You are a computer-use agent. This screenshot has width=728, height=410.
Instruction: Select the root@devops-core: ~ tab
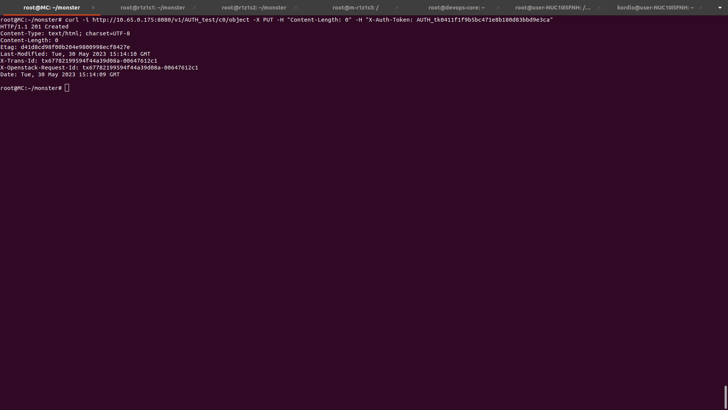click(x=456, y=8)
